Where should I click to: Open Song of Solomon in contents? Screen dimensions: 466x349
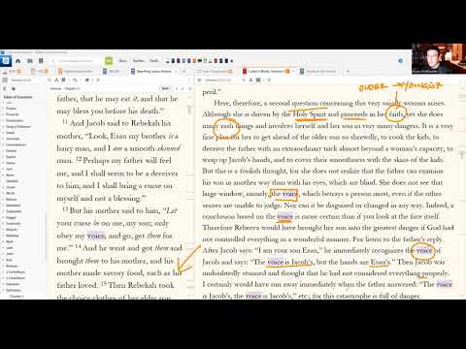click(x=18, y=126)
